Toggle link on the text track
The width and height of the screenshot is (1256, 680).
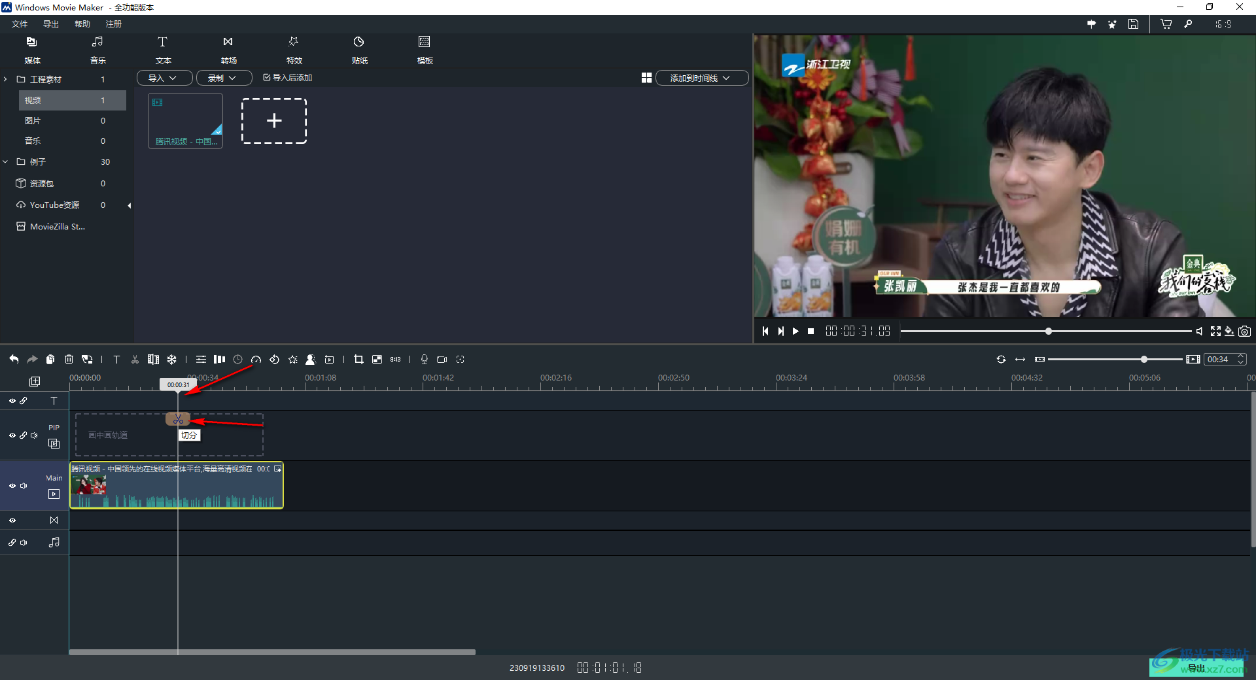tap(24, 401)
